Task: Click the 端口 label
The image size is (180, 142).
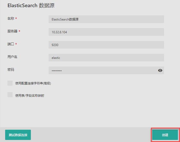Action: 11,44
